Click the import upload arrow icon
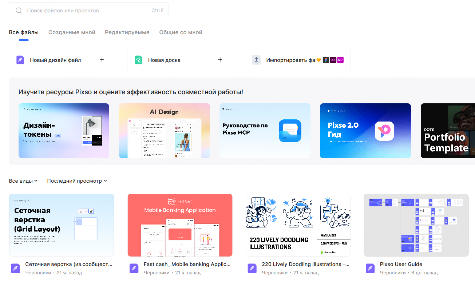The width and height of the screenshot is (475, 294). tap(257, 60)
